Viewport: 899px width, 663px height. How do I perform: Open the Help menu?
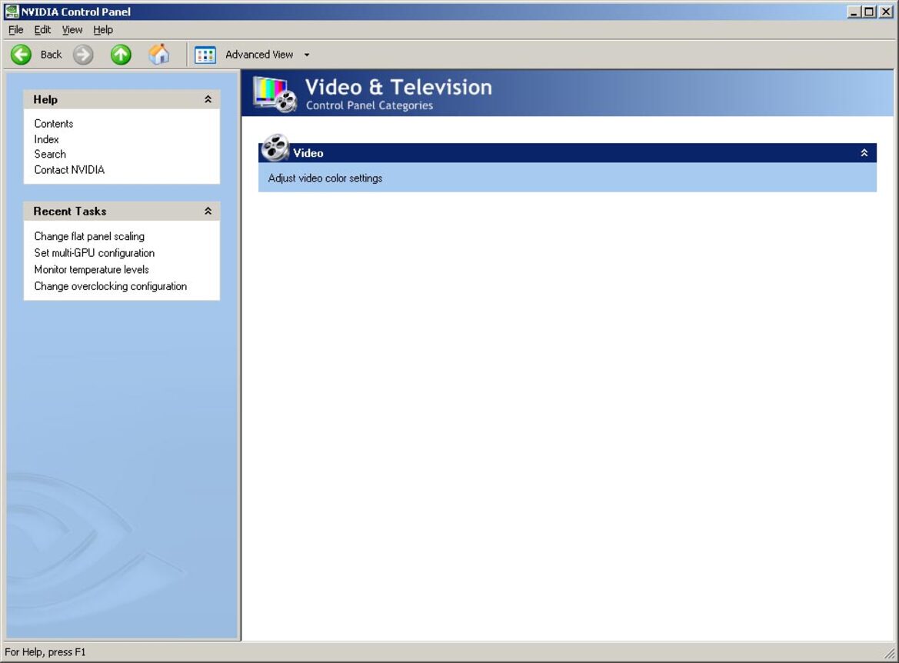tap(103, 30)
